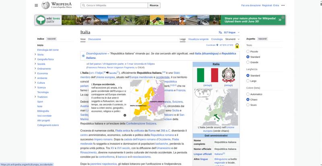This screenshot has width=322, height=166.
Task: Open the Strumenti tools dropdown
Action: 232,39
